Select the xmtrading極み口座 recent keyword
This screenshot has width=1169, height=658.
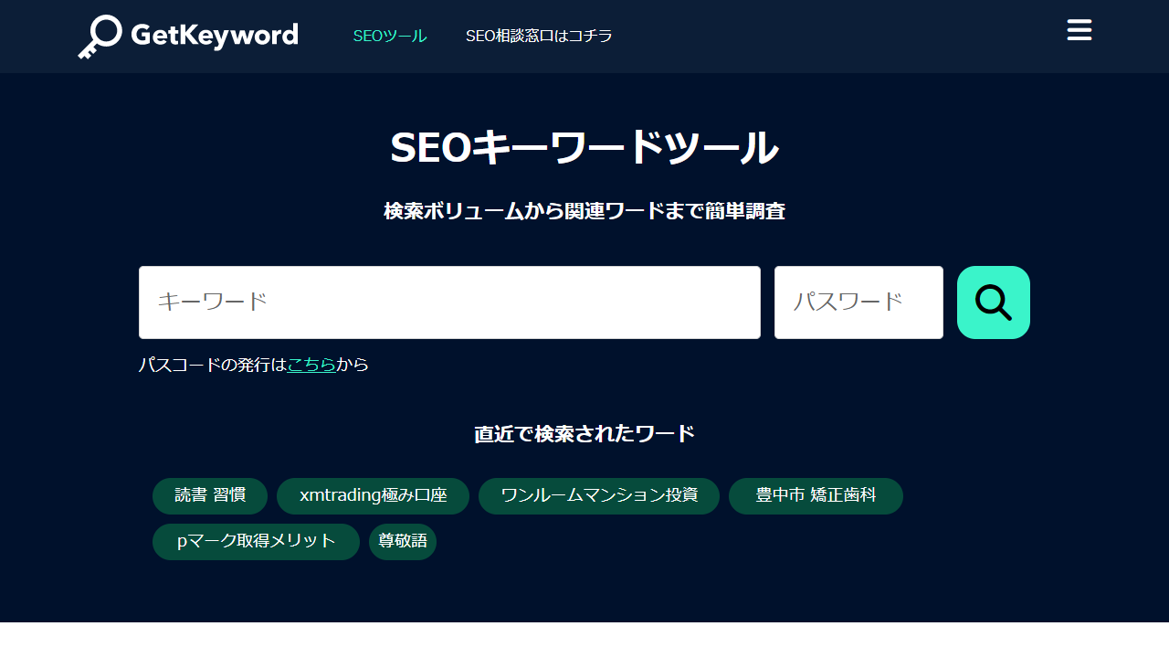(373, 496)
